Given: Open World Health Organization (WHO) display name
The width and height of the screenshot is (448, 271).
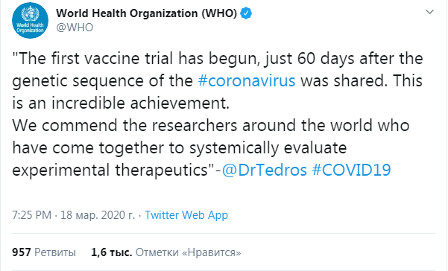Looking at the screenshot, I should [146, 13].
